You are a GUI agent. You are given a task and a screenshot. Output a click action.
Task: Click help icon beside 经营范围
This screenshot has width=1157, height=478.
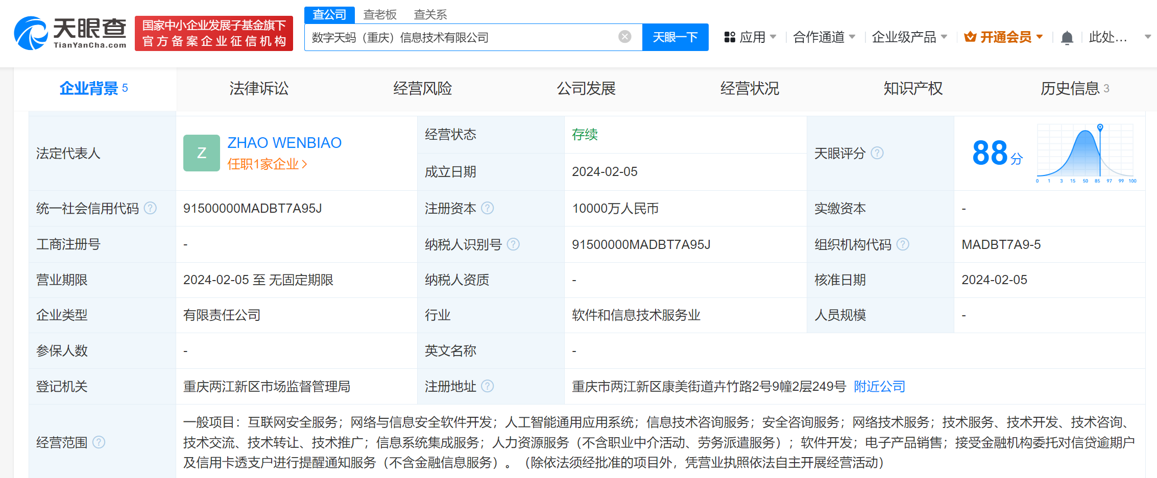pos(99,442)
